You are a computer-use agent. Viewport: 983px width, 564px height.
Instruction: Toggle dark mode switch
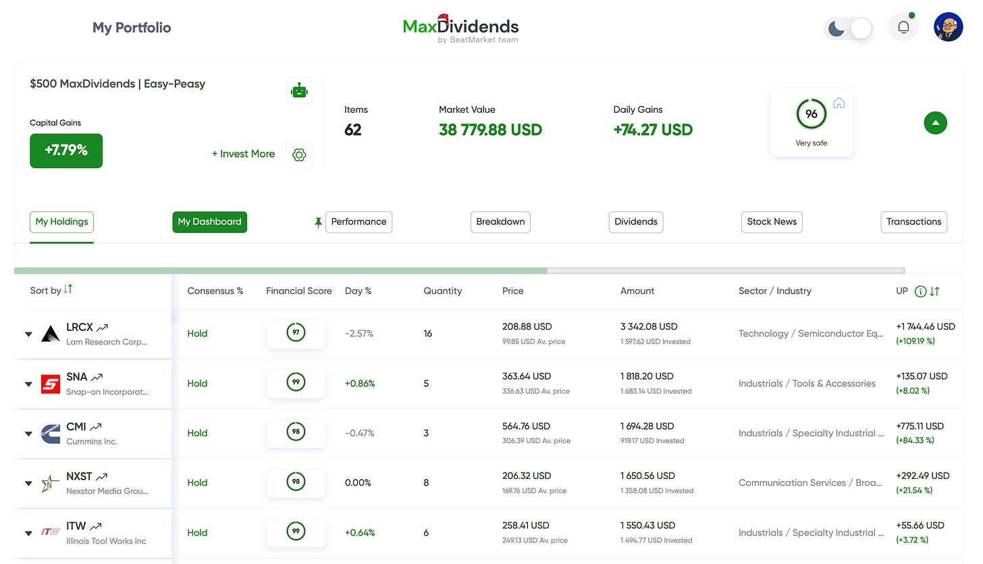coord(849,28)
